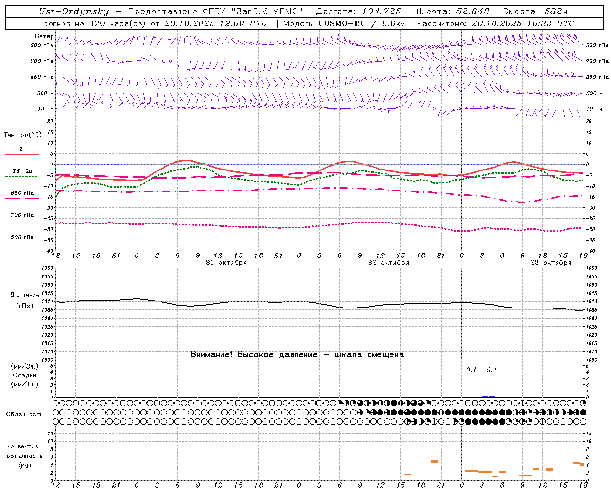Click the "Конвективн." convective cloud label
Screen dimensions: 611x489
(x=24, y=446)
